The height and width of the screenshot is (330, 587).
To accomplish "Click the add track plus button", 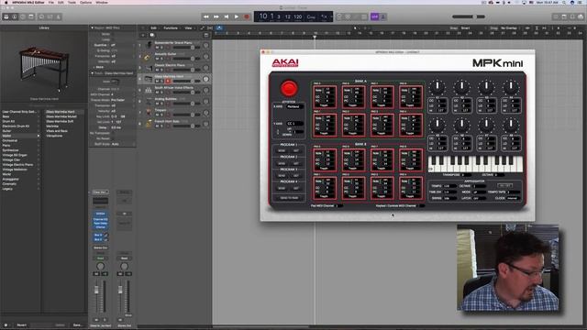I will click(x=143, y=35).
